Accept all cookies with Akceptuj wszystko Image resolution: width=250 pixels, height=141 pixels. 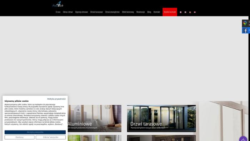(x=35, y=132)
